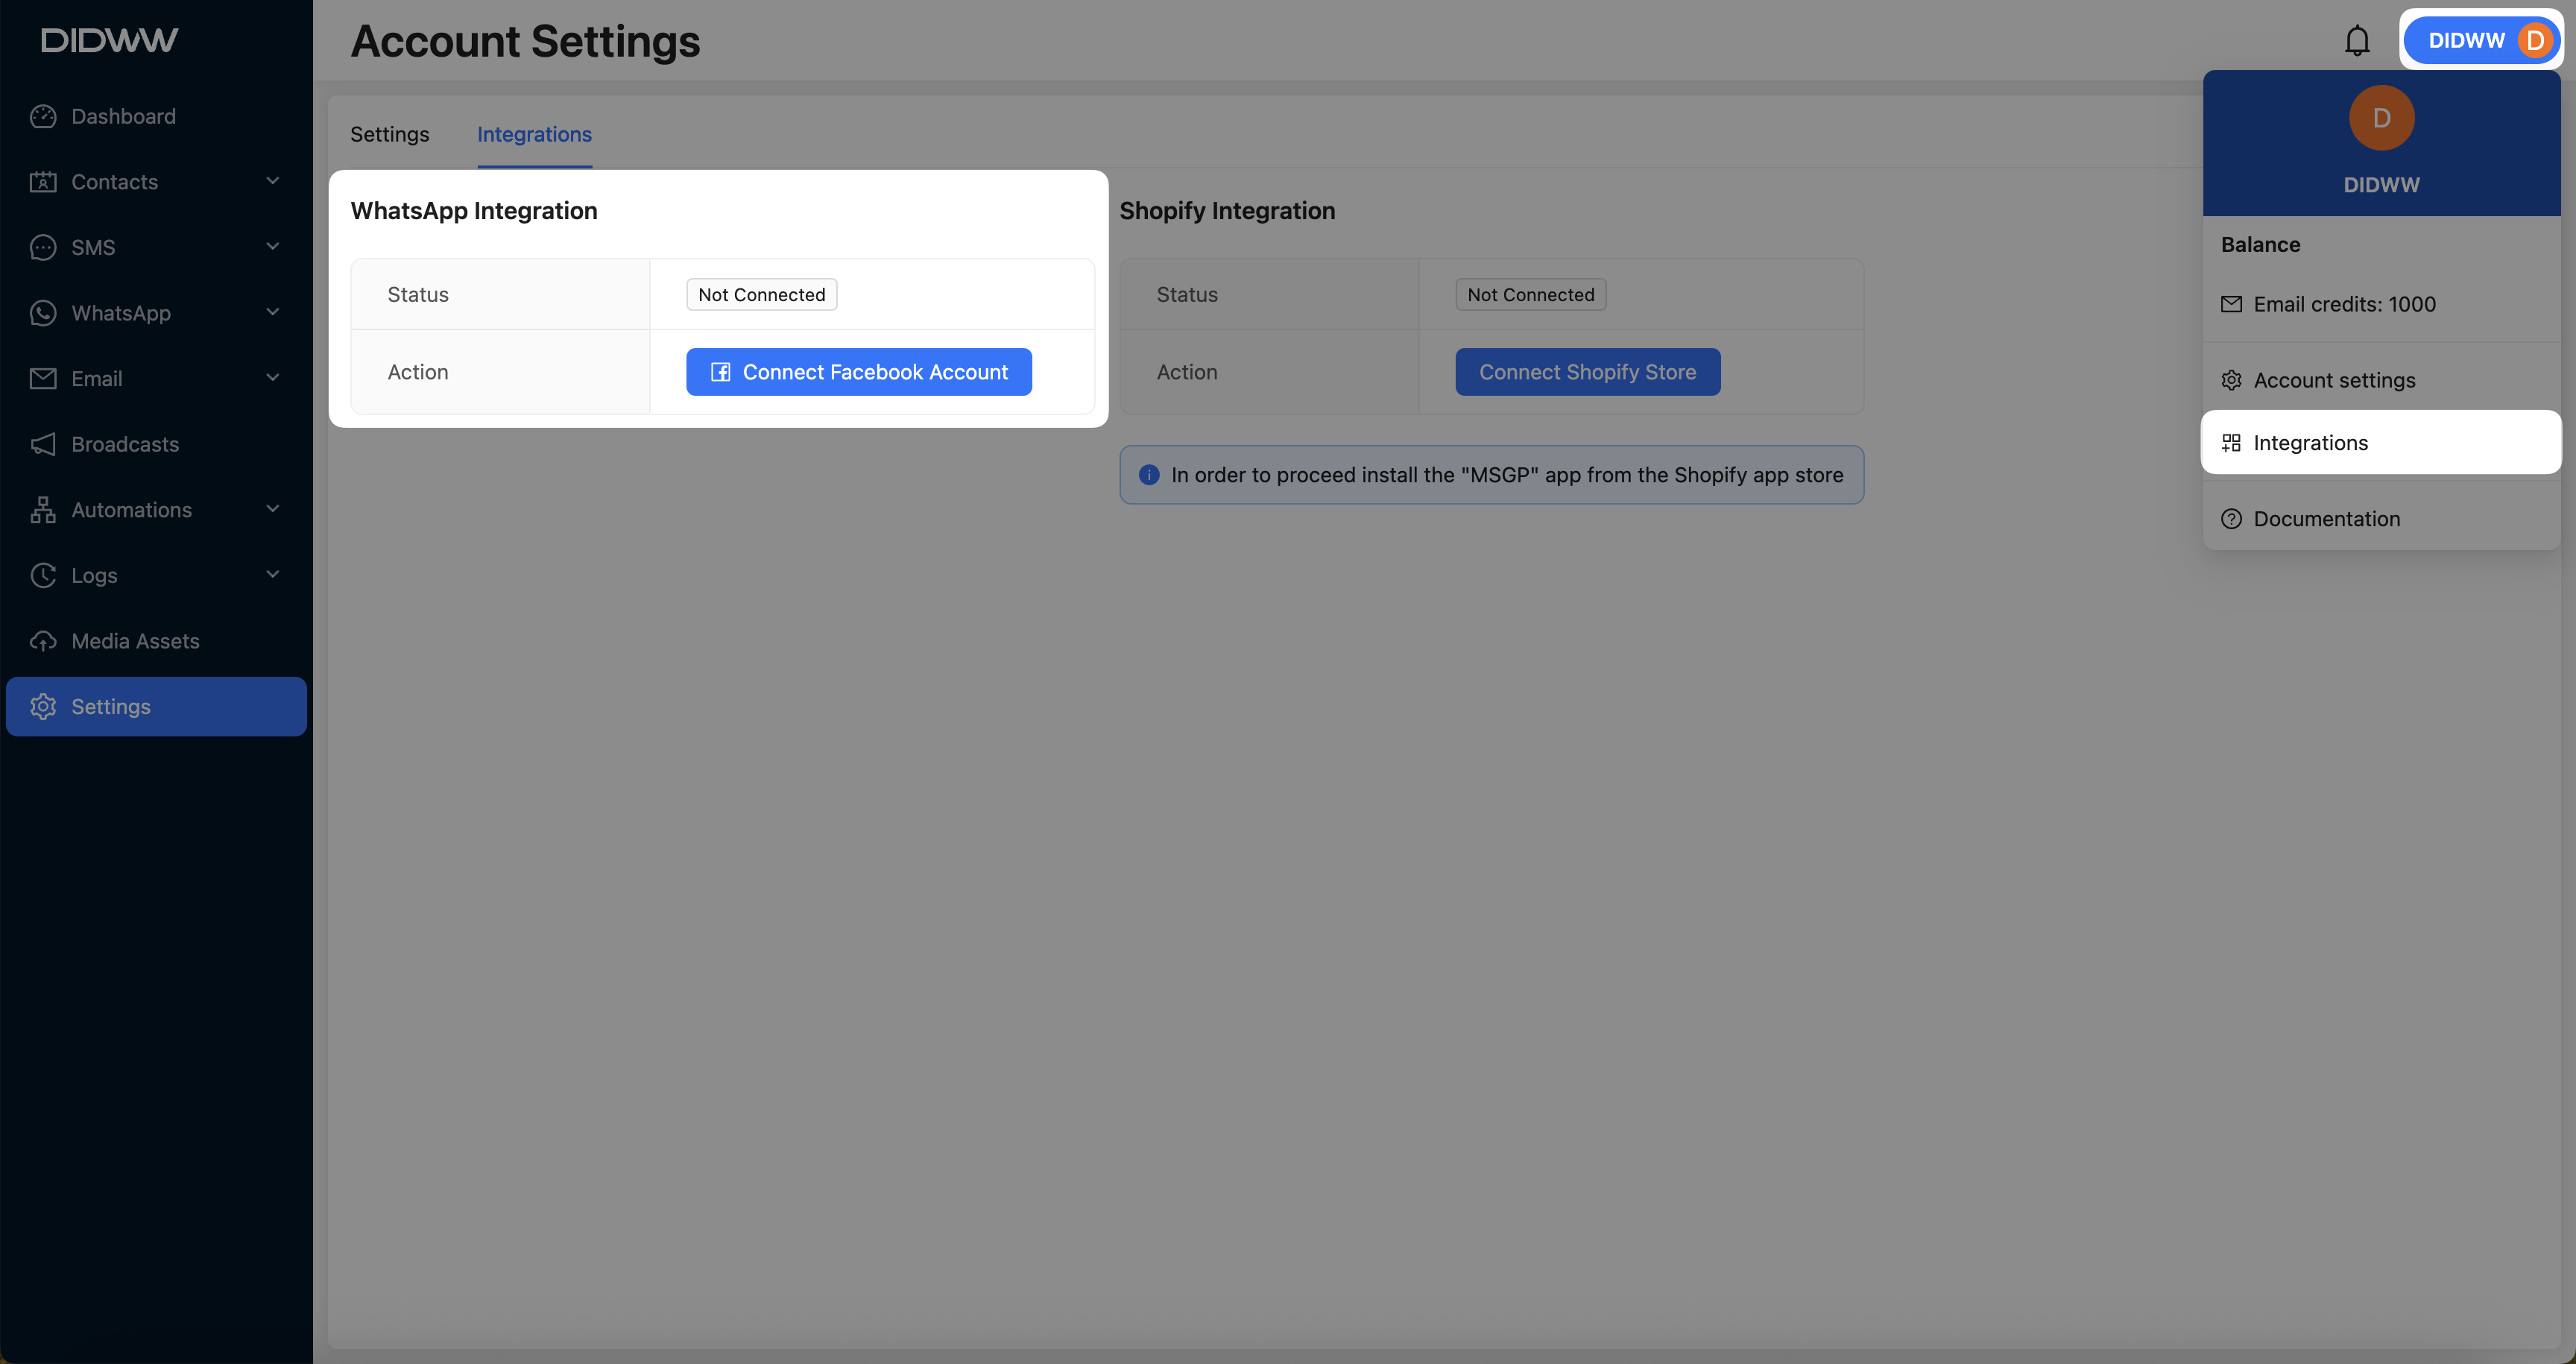Click the MSGP app install notice

click(x=1491, y=475)
